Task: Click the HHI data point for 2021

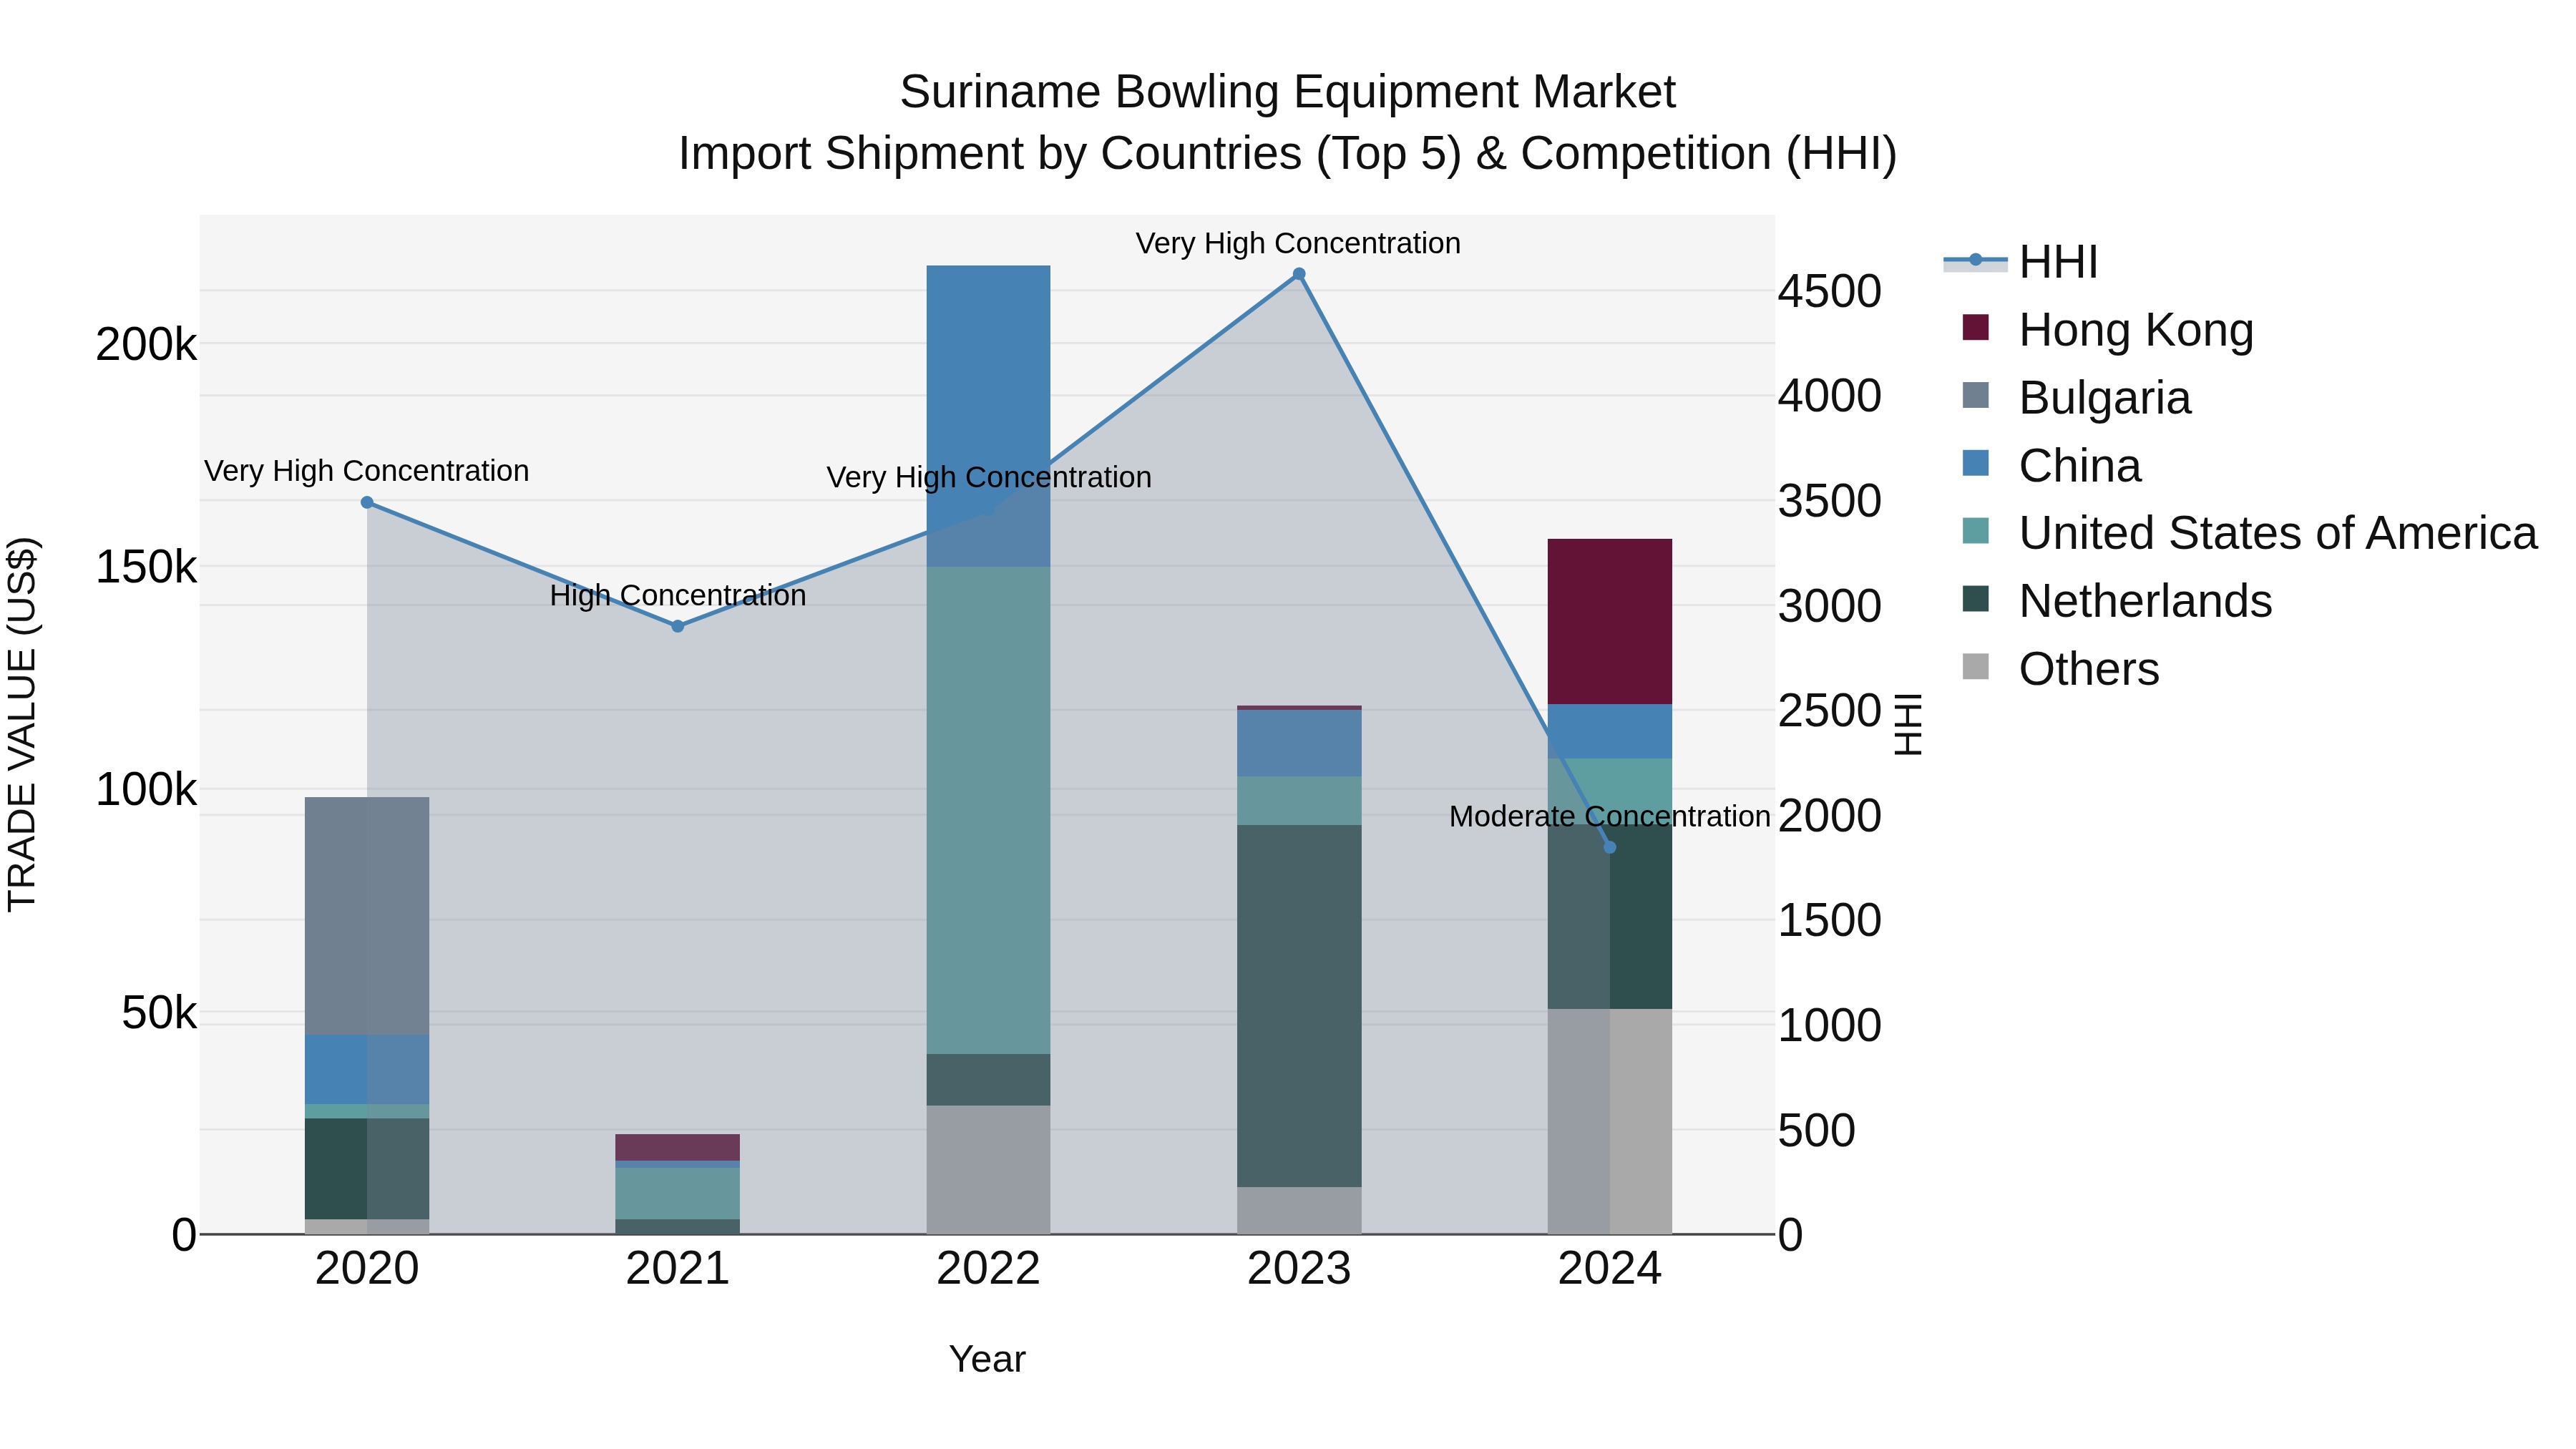Action: 678,626
